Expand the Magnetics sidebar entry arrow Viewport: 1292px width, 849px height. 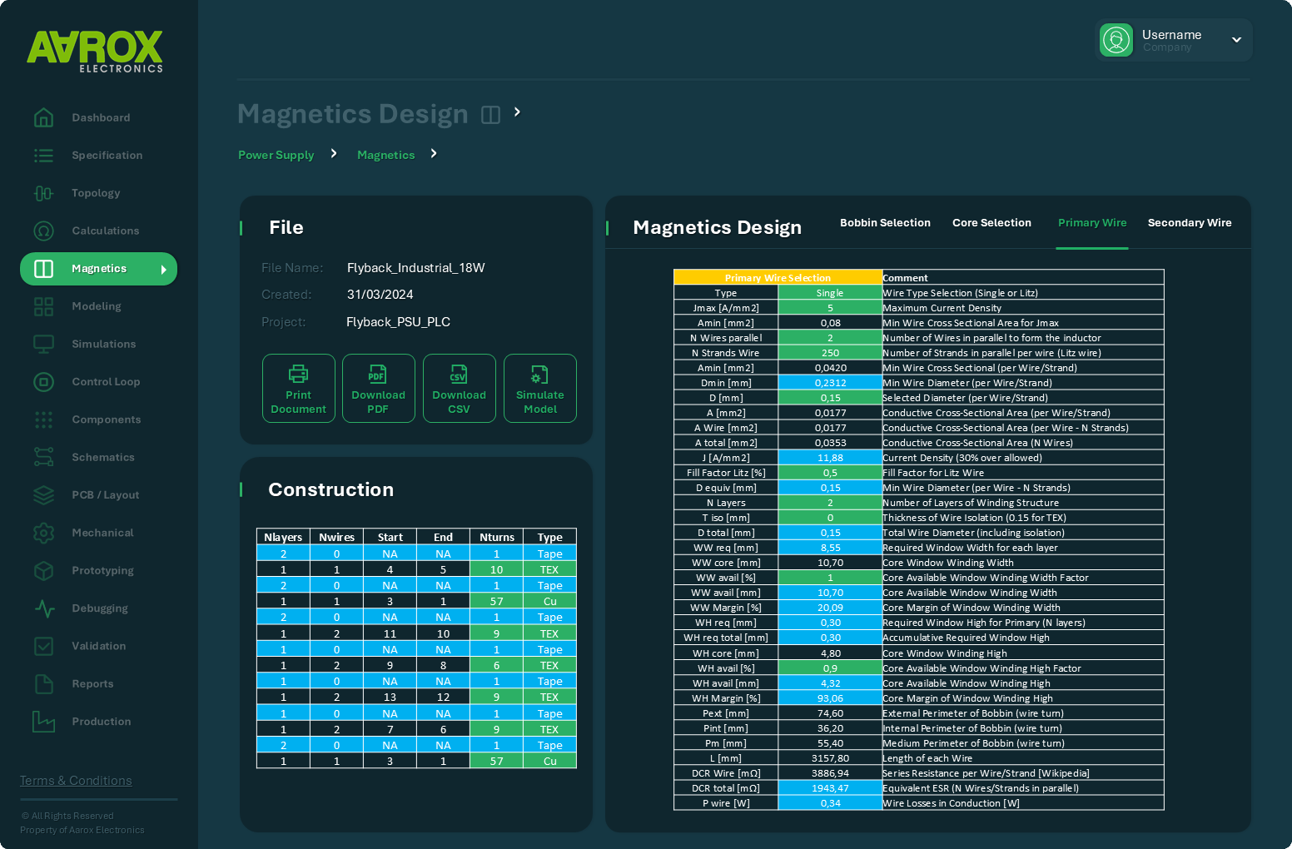point(164,269)
